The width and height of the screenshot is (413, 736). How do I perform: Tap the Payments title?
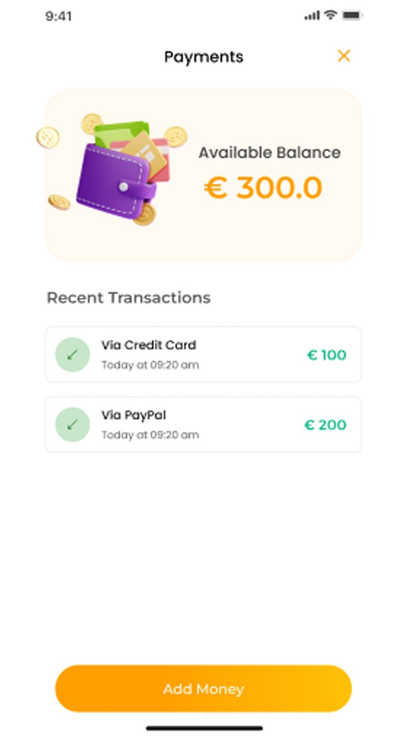click(x=204, y=57)
